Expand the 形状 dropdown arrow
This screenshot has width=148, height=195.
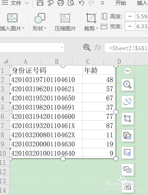click(45, 28)
